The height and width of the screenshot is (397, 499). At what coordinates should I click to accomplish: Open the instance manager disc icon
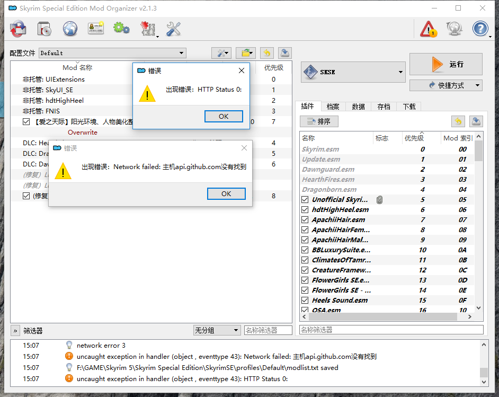click(x=44, y=29)
